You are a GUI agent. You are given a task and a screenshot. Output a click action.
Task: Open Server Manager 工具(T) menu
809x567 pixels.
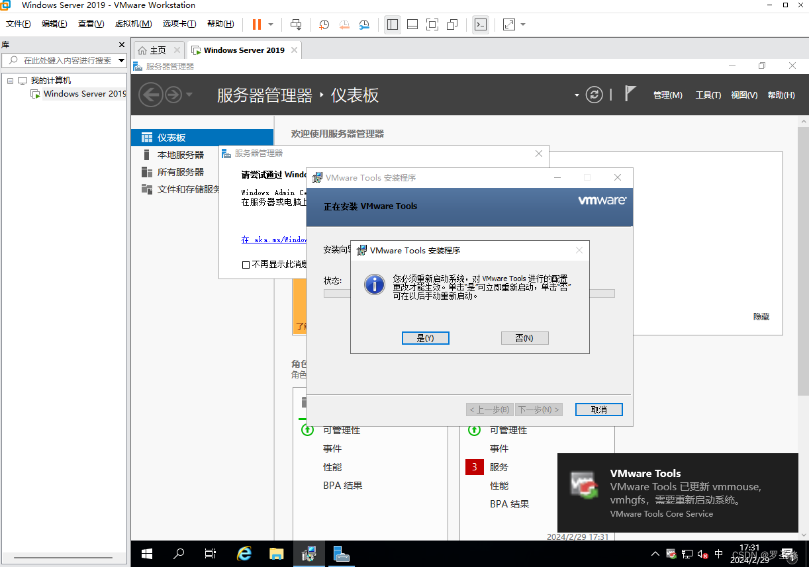point(708,95)
